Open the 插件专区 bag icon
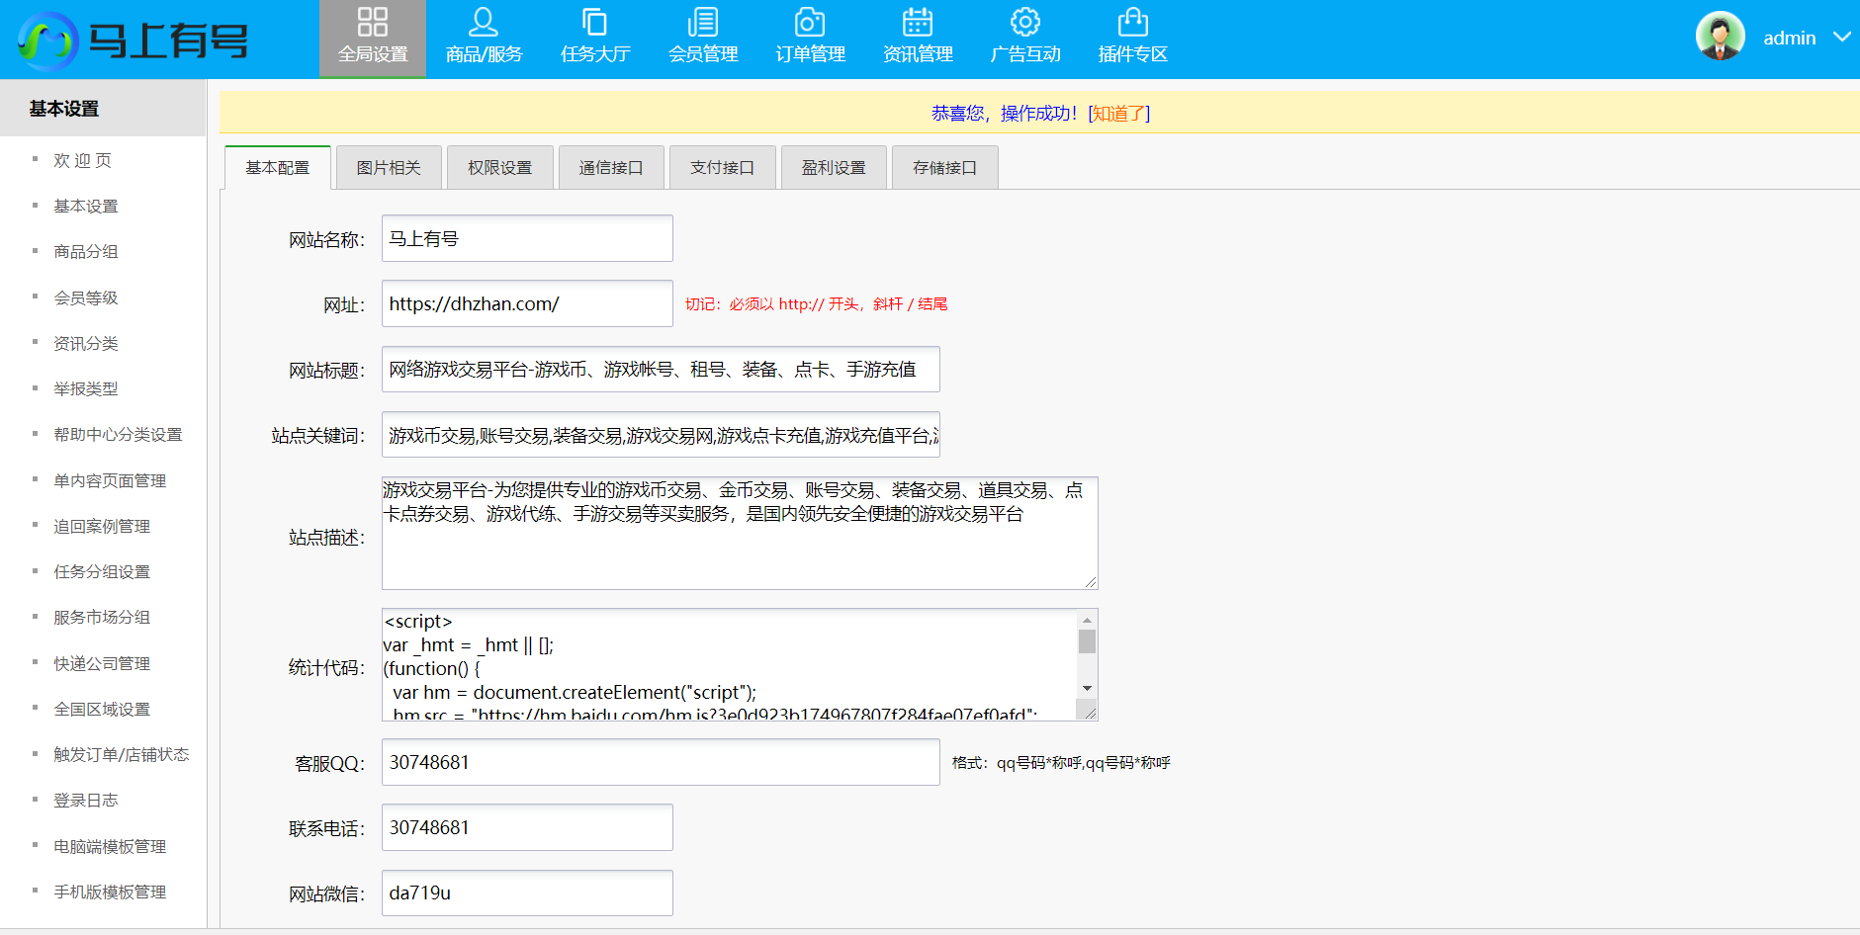 [x=1132, y=23]
